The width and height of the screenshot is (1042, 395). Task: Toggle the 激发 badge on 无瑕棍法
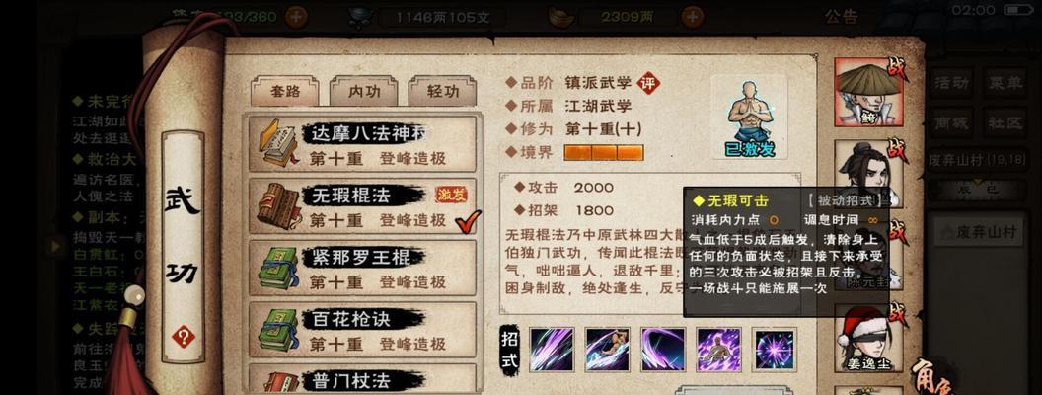click(x=451, y=195)
